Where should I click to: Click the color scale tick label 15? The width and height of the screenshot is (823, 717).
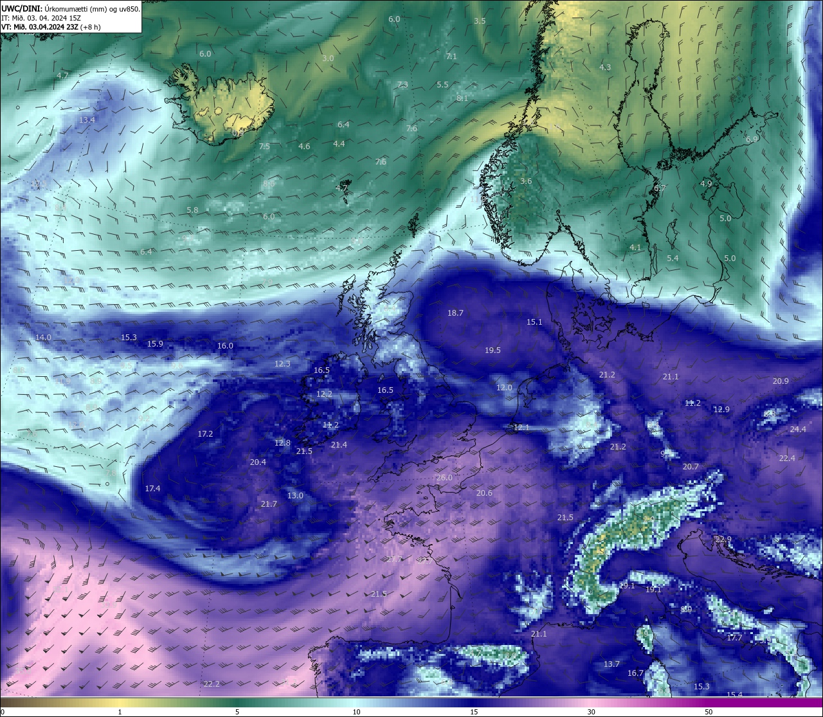(x=474, y=712)
